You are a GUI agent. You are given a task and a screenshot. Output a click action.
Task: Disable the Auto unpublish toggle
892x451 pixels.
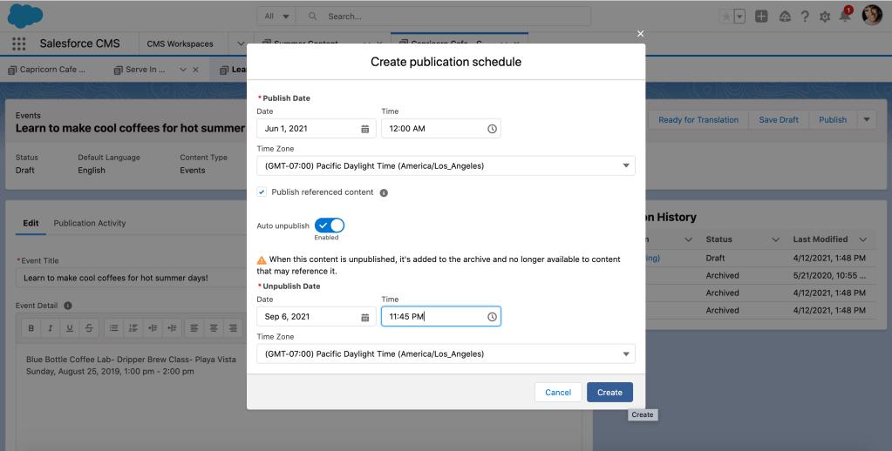330,225
